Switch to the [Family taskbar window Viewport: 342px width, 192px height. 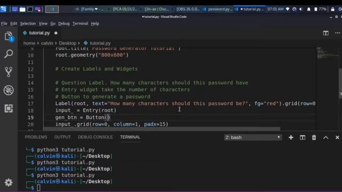(x=89, y=9)
